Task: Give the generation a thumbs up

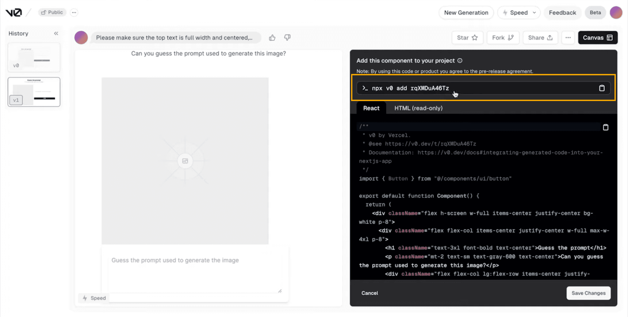Action: click(x=272, y=37)
